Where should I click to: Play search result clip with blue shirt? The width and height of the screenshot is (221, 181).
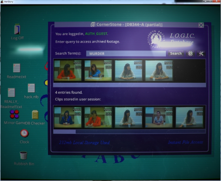(98, 71)
